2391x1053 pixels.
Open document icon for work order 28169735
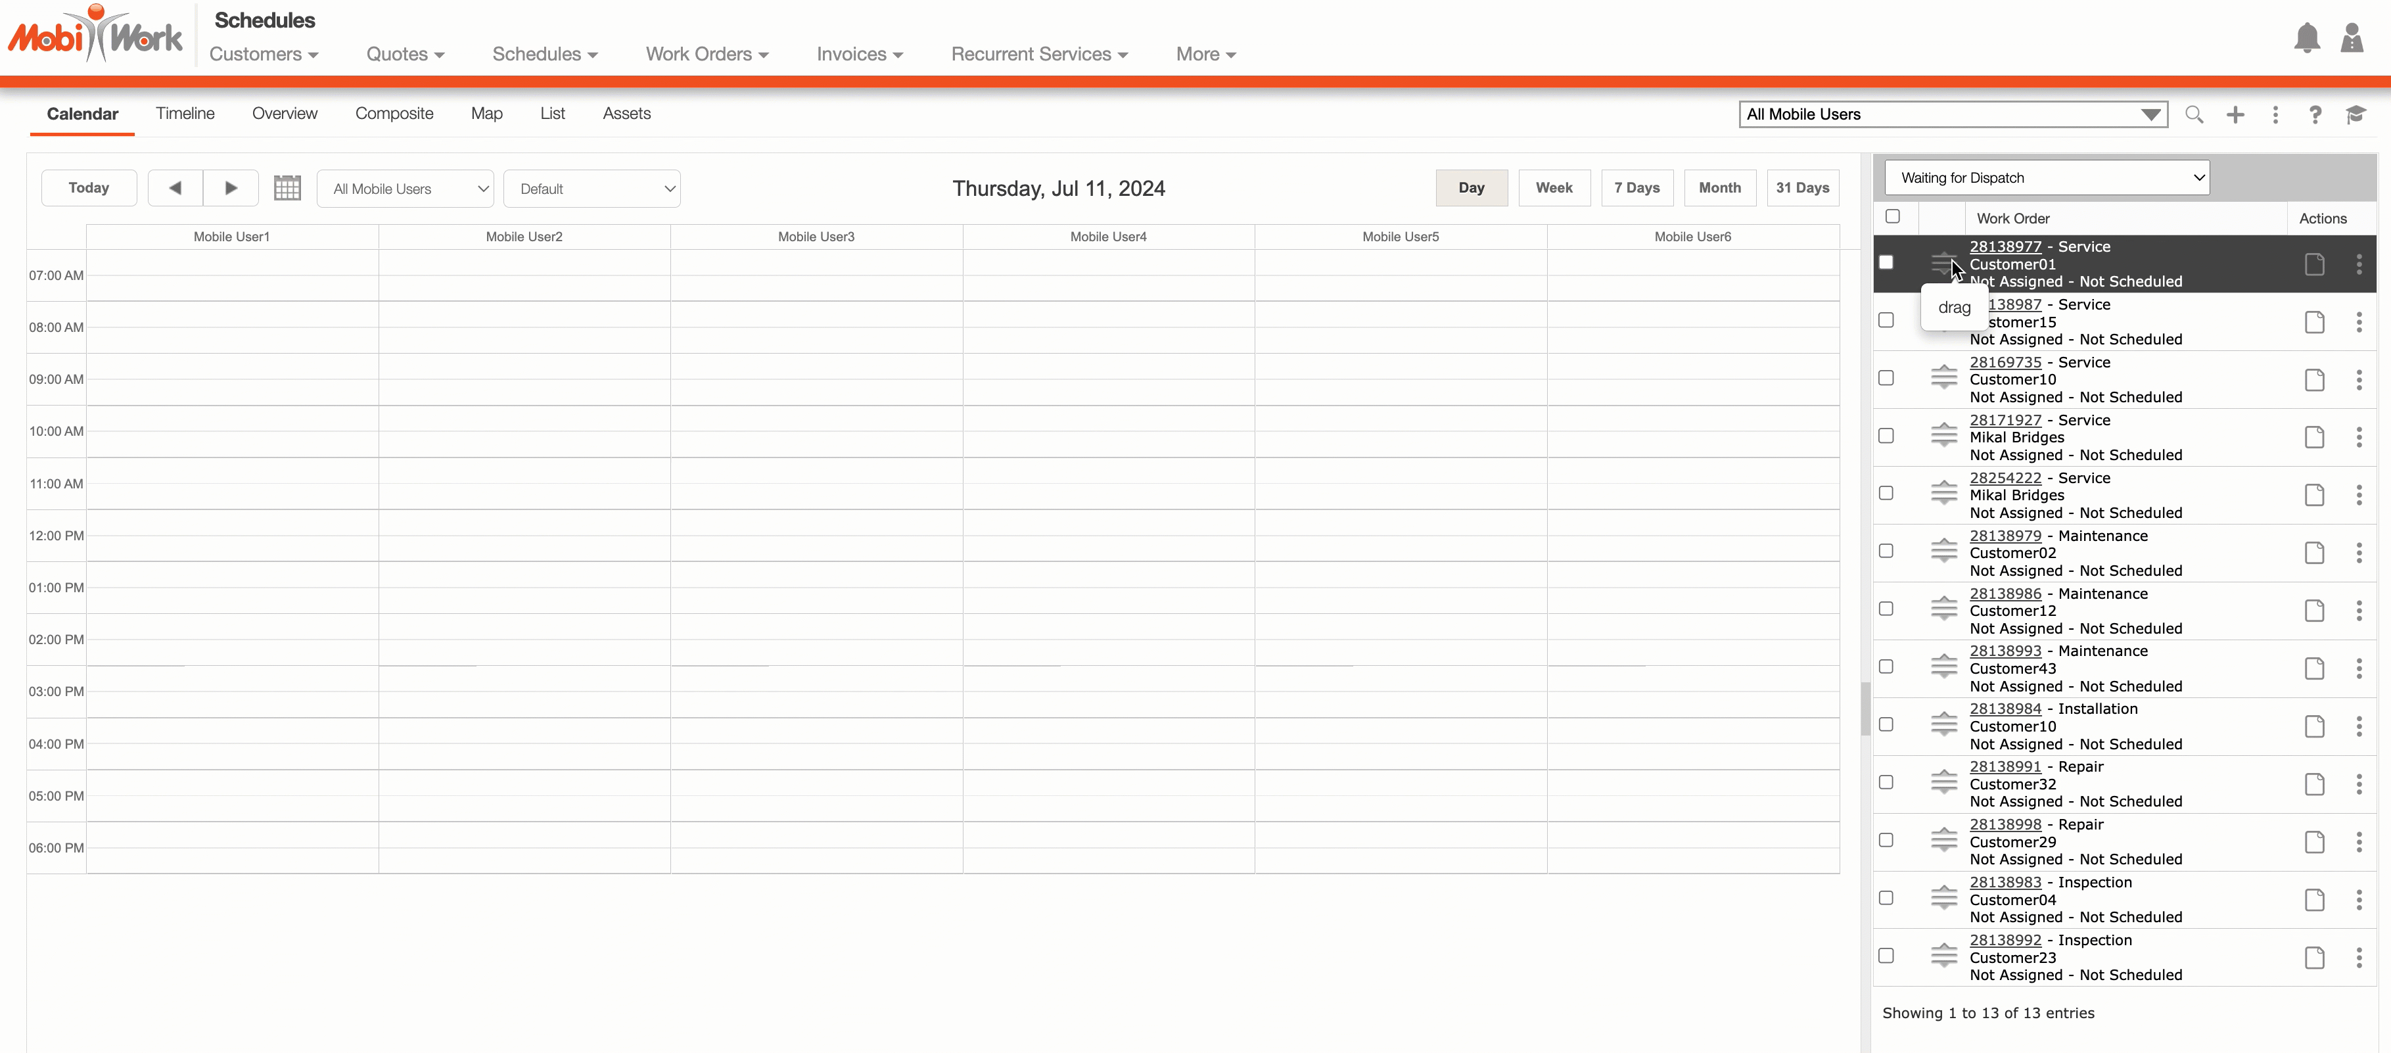pos(2314,380)
